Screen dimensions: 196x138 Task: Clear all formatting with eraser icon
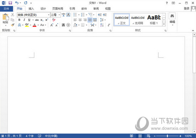54,20
